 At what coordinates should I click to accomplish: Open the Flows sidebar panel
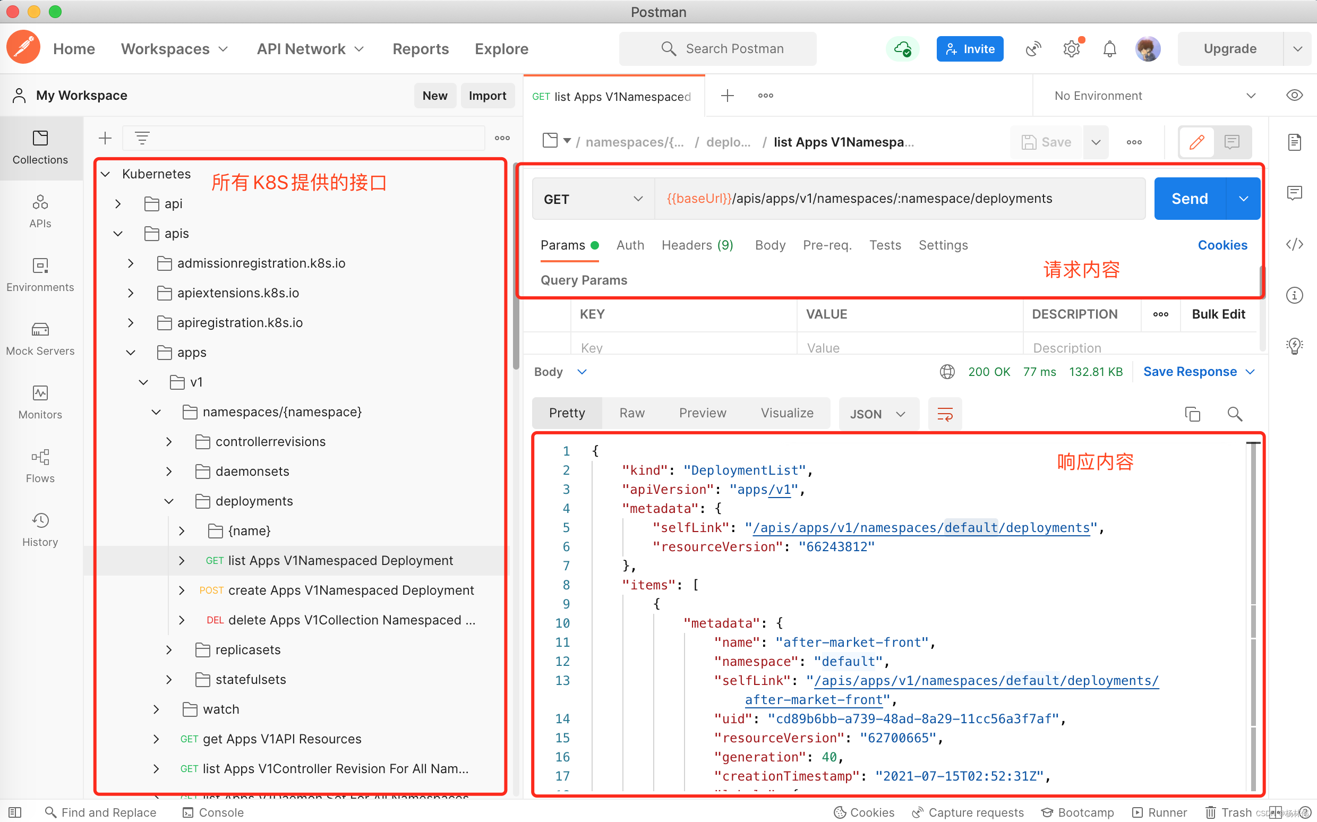[40, 466]
